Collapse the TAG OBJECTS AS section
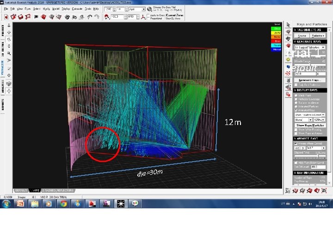 (x=310, y=30)
